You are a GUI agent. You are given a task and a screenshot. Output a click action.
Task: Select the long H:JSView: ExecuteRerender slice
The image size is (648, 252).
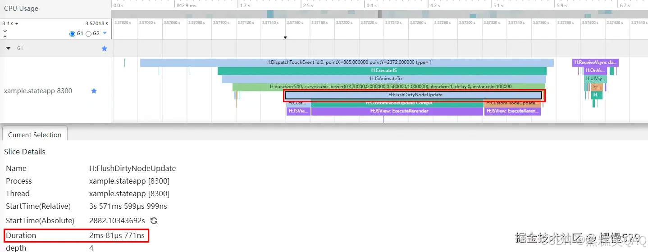pos(397,111)
